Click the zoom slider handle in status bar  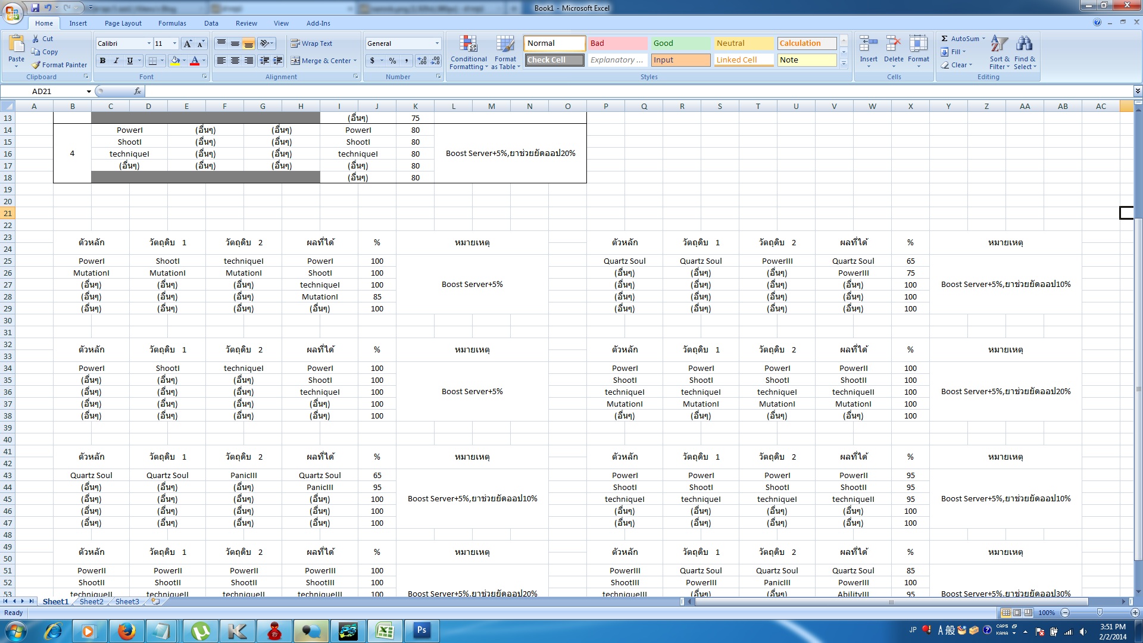pyautogui.click(x=1100, y=613)
